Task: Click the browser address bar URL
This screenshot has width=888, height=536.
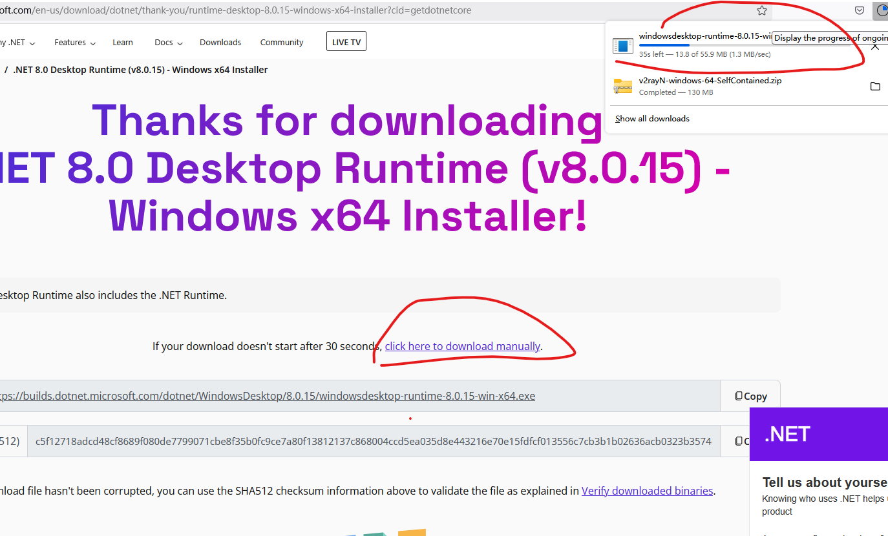Action: (236, 10)
